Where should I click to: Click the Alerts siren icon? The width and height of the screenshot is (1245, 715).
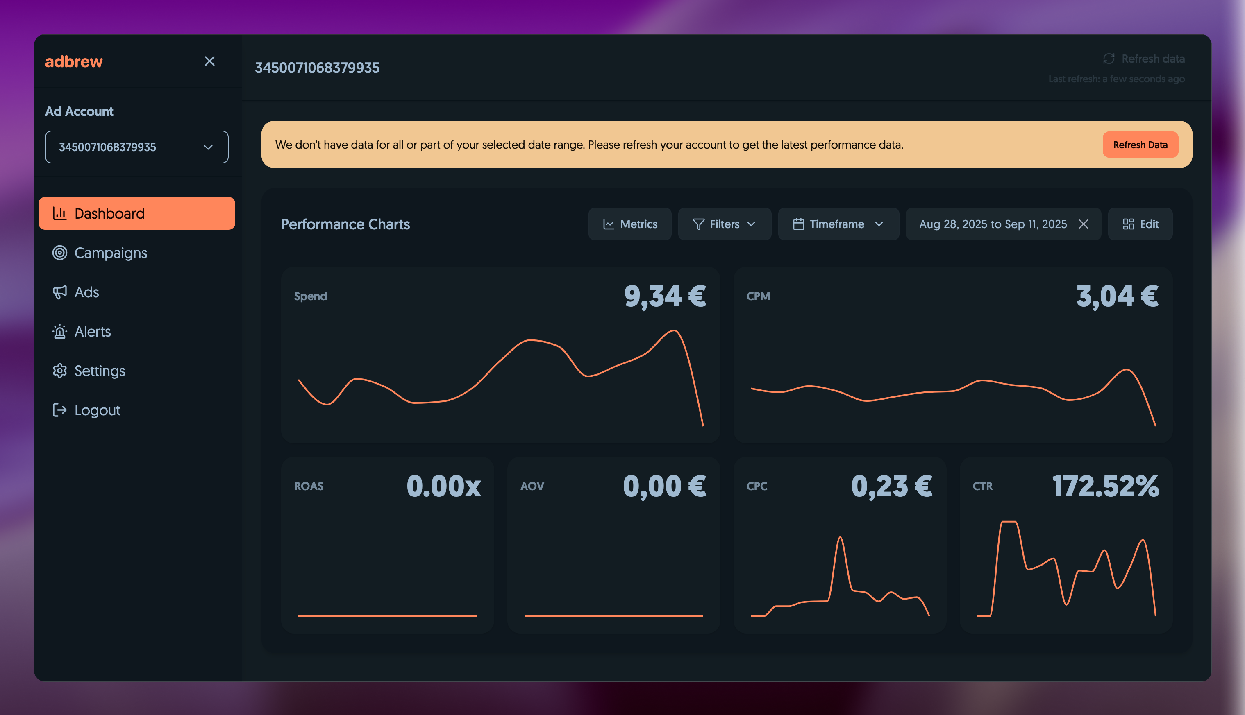coord(59,331)
